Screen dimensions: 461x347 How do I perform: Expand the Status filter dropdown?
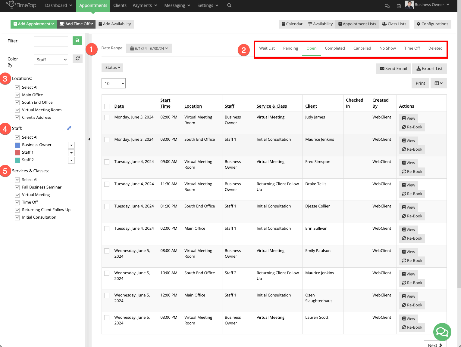[x=112, y=67]
